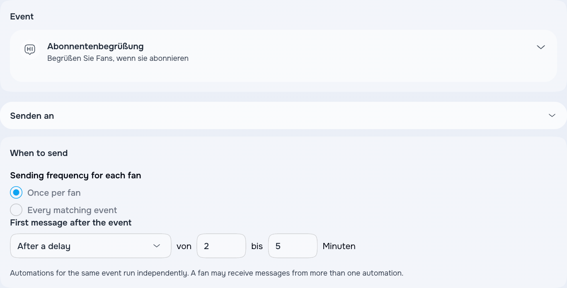
Task: Click the Sending frequency for each fan label
Action: 75,175
